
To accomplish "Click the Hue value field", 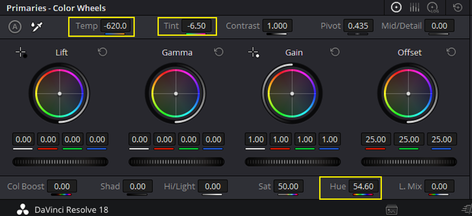I will (363, 187).
